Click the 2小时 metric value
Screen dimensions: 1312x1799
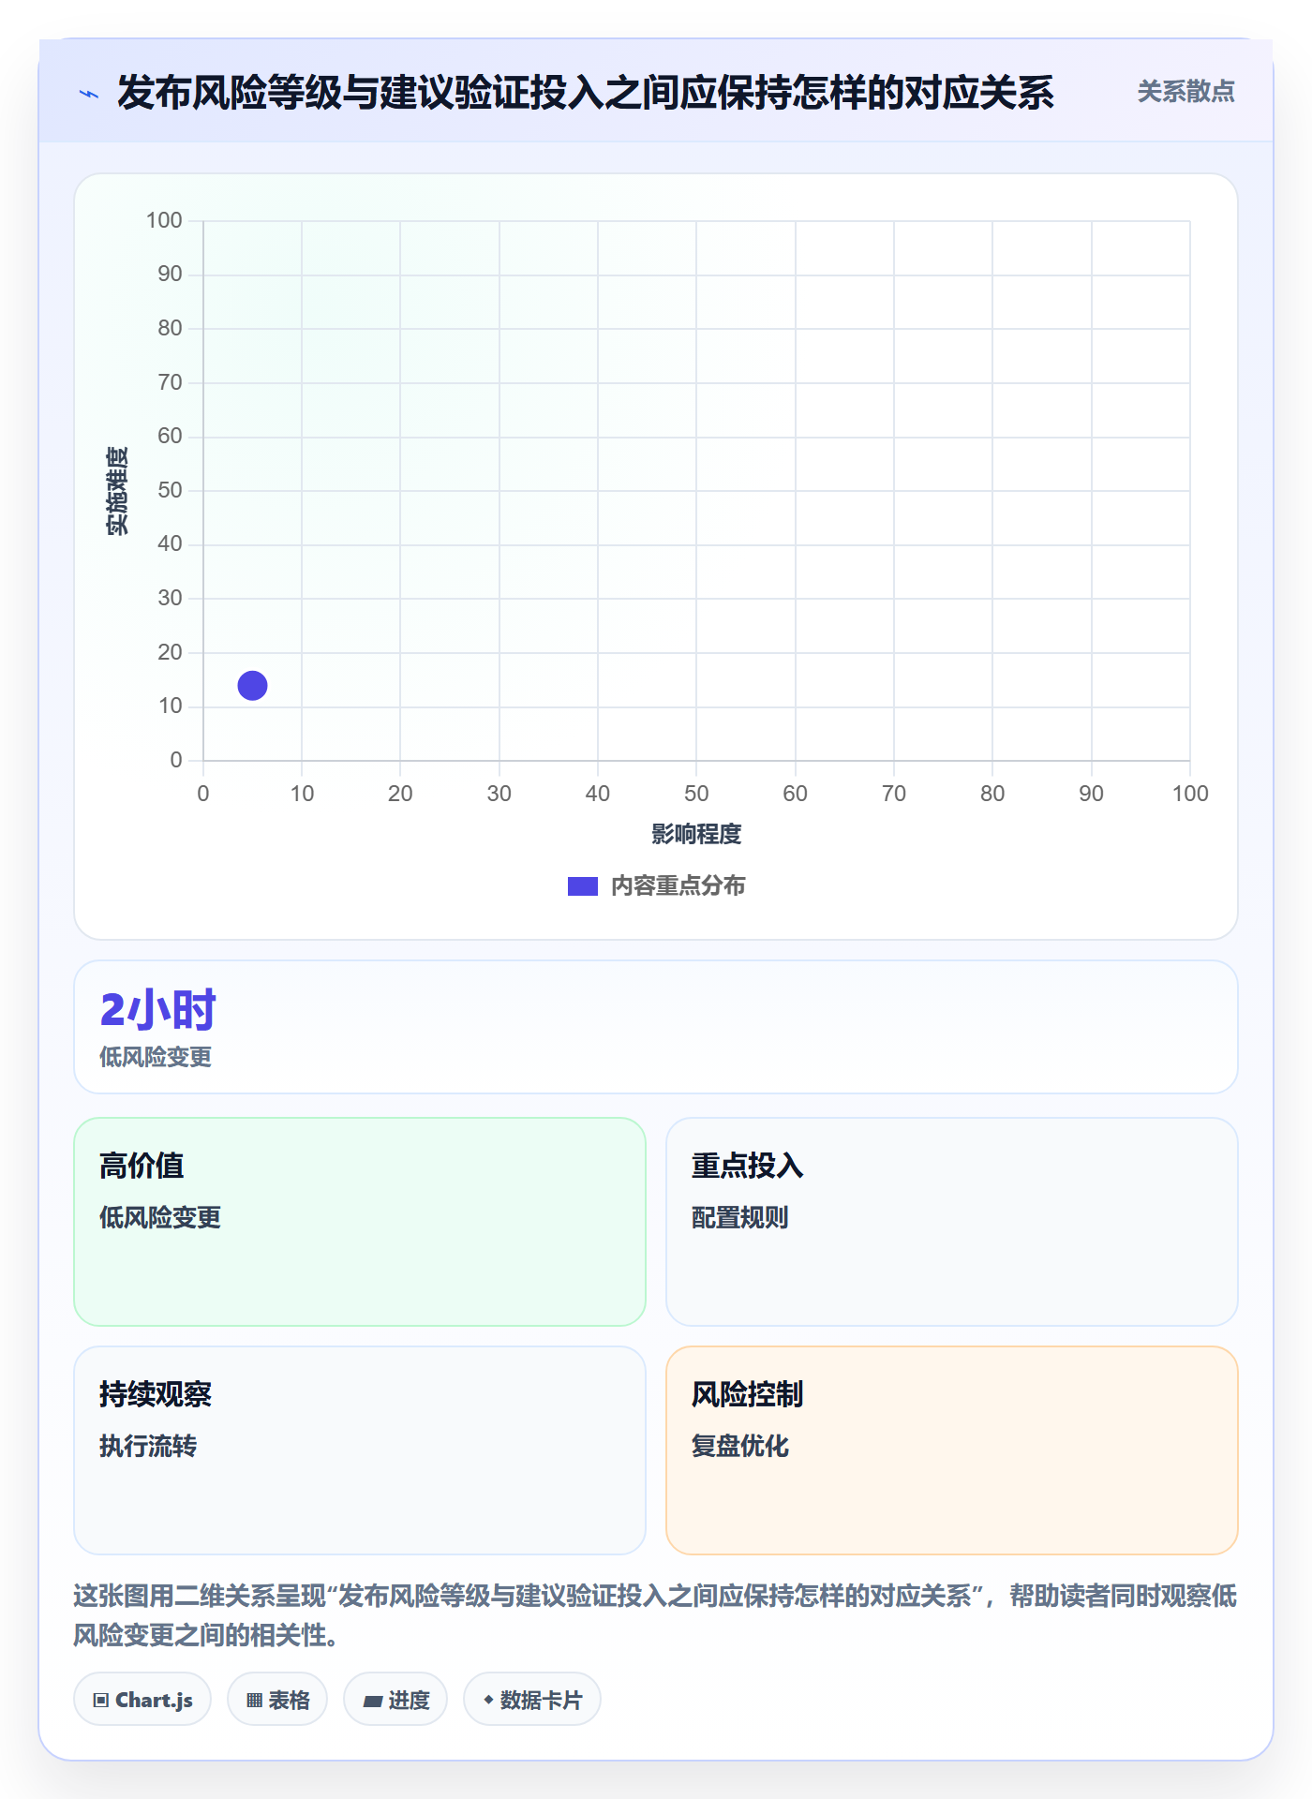pos(157,1010)
